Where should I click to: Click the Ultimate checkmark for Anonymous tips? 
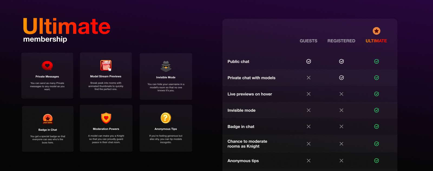376,161
